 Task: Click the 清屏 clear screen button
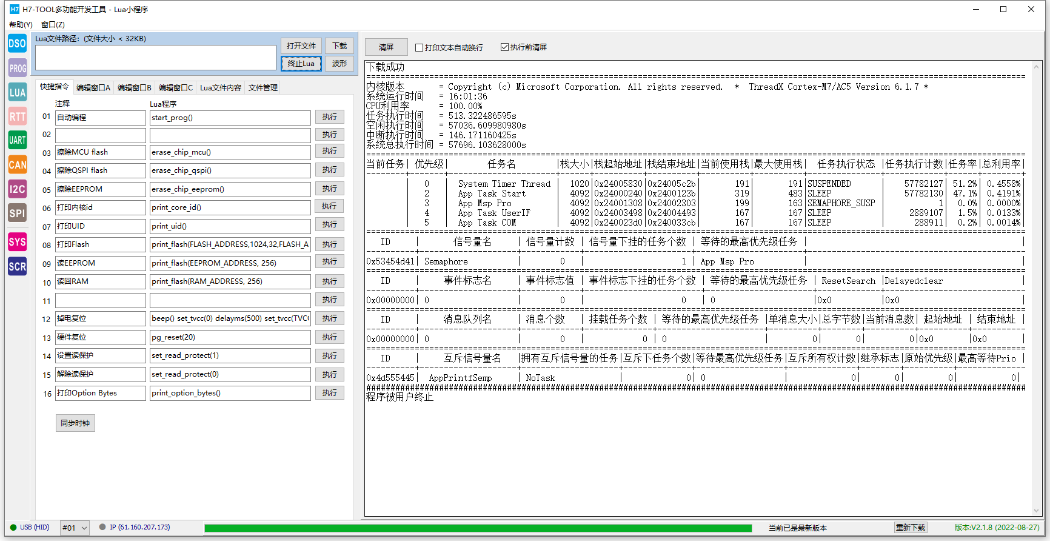pos(386,47)
